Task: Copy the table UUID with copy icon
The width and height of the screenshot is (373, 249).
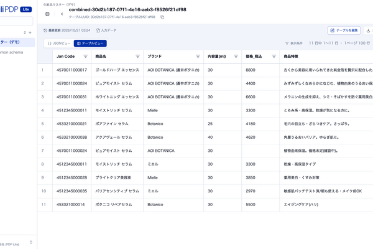Action: [x=162, y=17]
